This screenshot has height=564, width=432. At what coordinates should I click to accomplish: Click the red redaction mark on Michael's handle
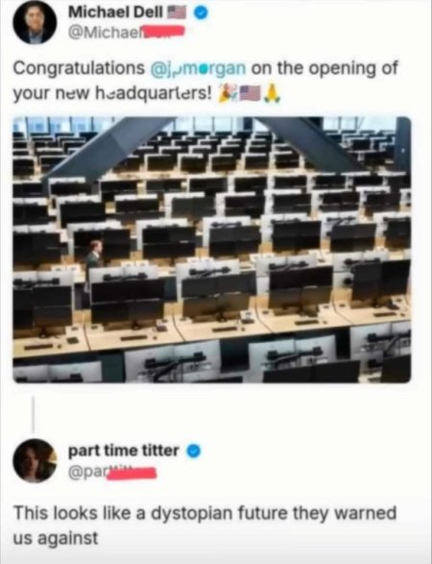tap(163, 31)
